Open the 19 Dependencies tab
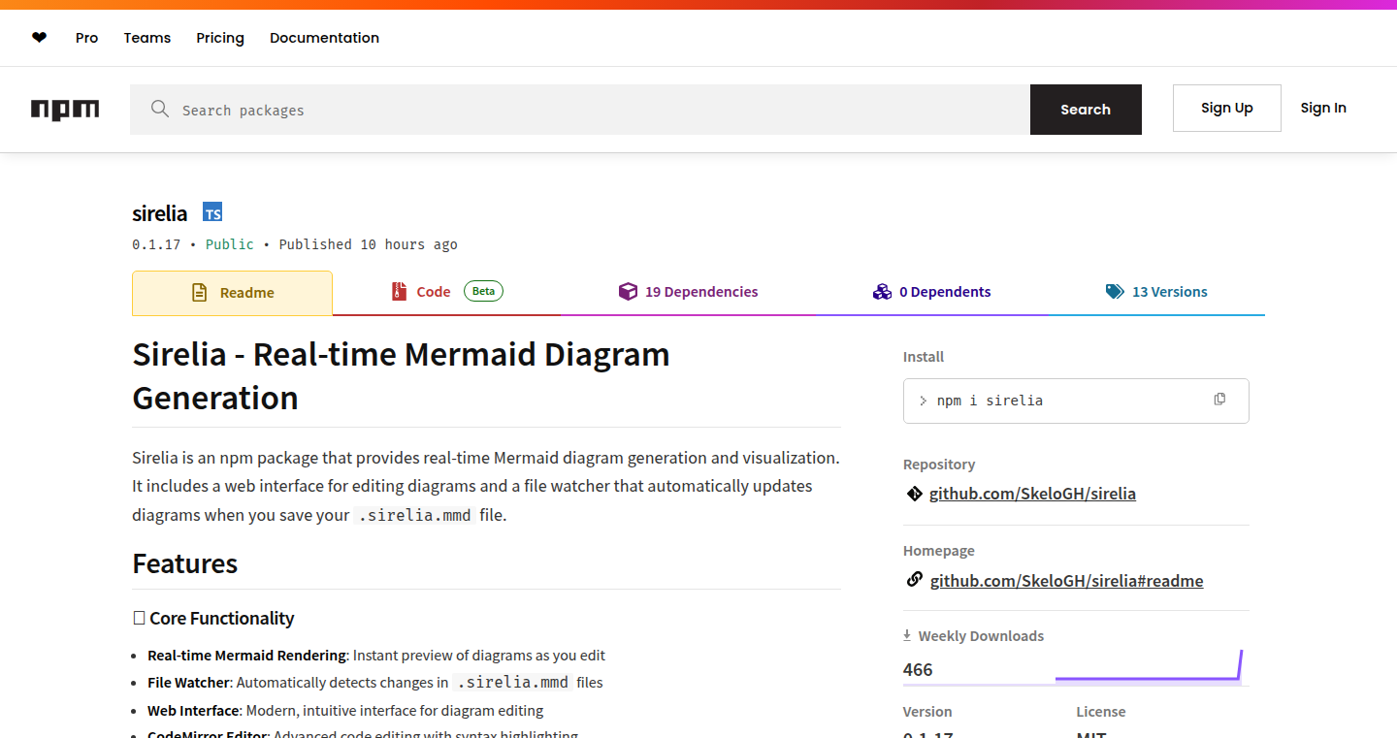 pos(689,292)
